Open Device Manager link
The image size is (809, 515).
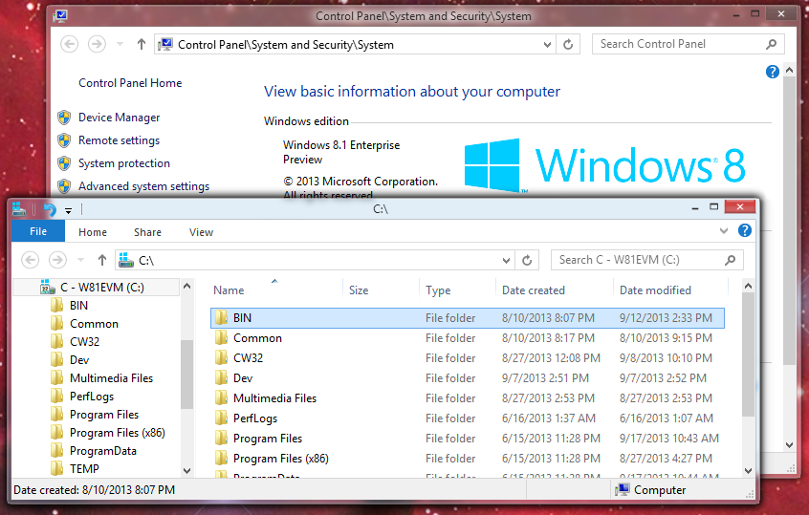pyautogui.click(x=120, y=118)
